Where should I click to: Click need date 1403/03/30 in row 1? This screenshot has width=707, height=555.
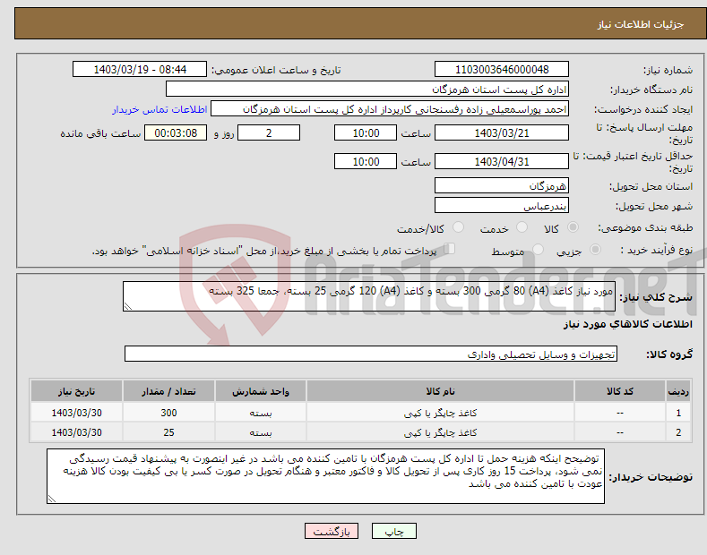(x=77, y=413)
